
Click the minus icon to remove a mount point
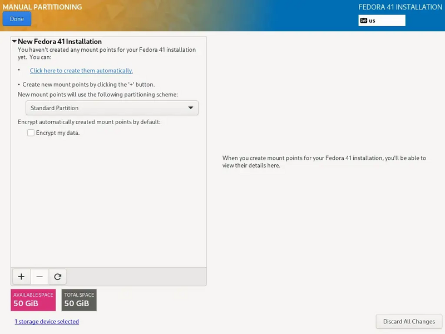click(x=39, y=276)
